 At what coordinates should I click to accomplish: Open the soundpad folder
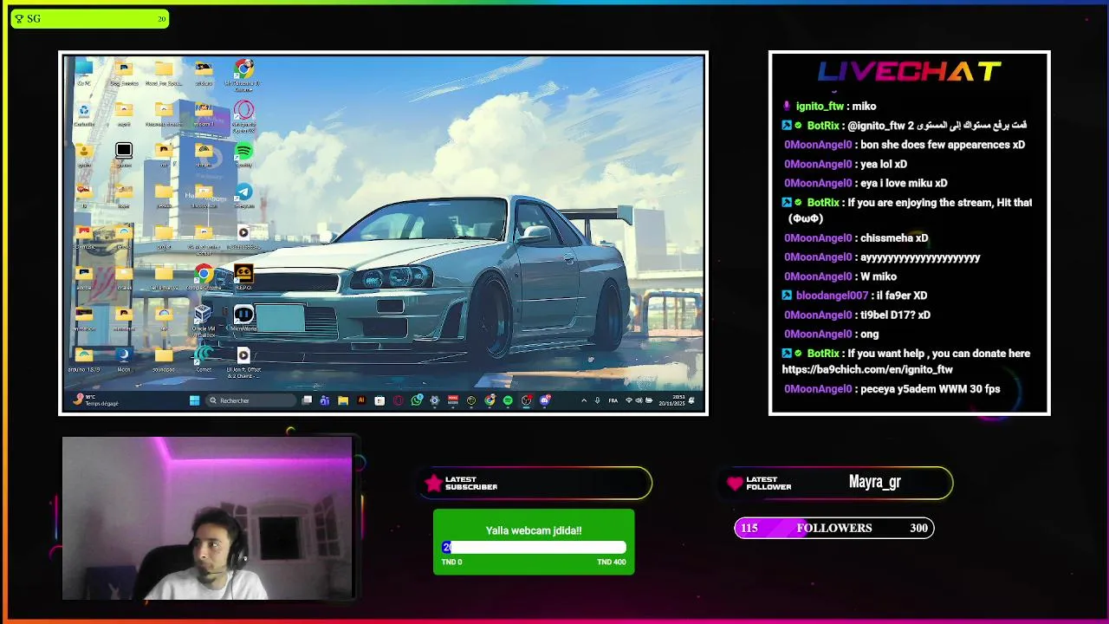(164, 357)
